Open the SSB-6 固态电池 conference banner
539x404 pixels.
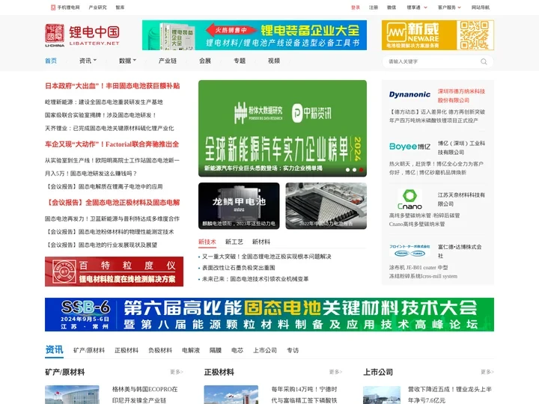(x=269, y=315)
